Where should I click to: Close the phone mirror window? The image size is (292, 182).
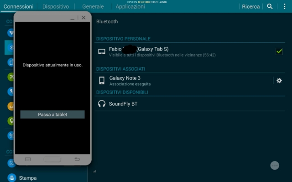(83, 18)
